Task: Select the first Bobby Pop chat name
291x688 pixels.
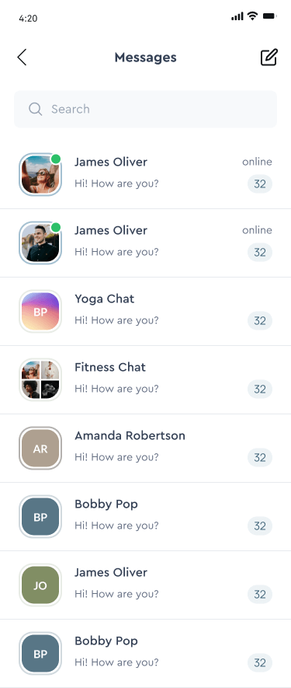Action: 106,505
